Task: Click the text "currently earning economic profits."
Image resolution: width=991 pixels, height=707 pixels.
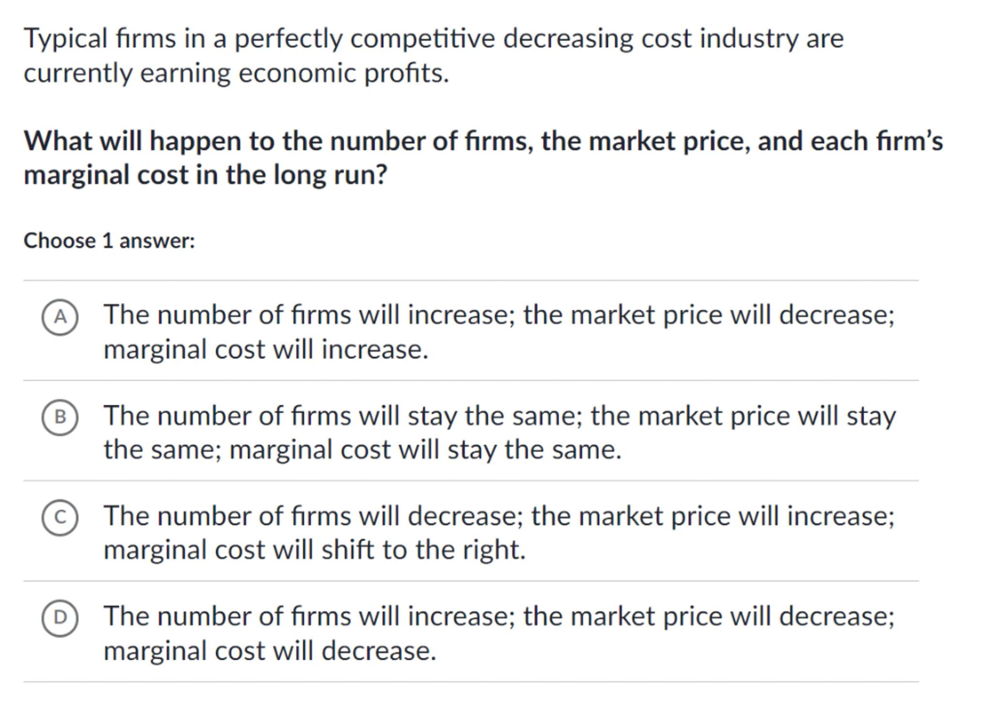Action: click(236, 73)
